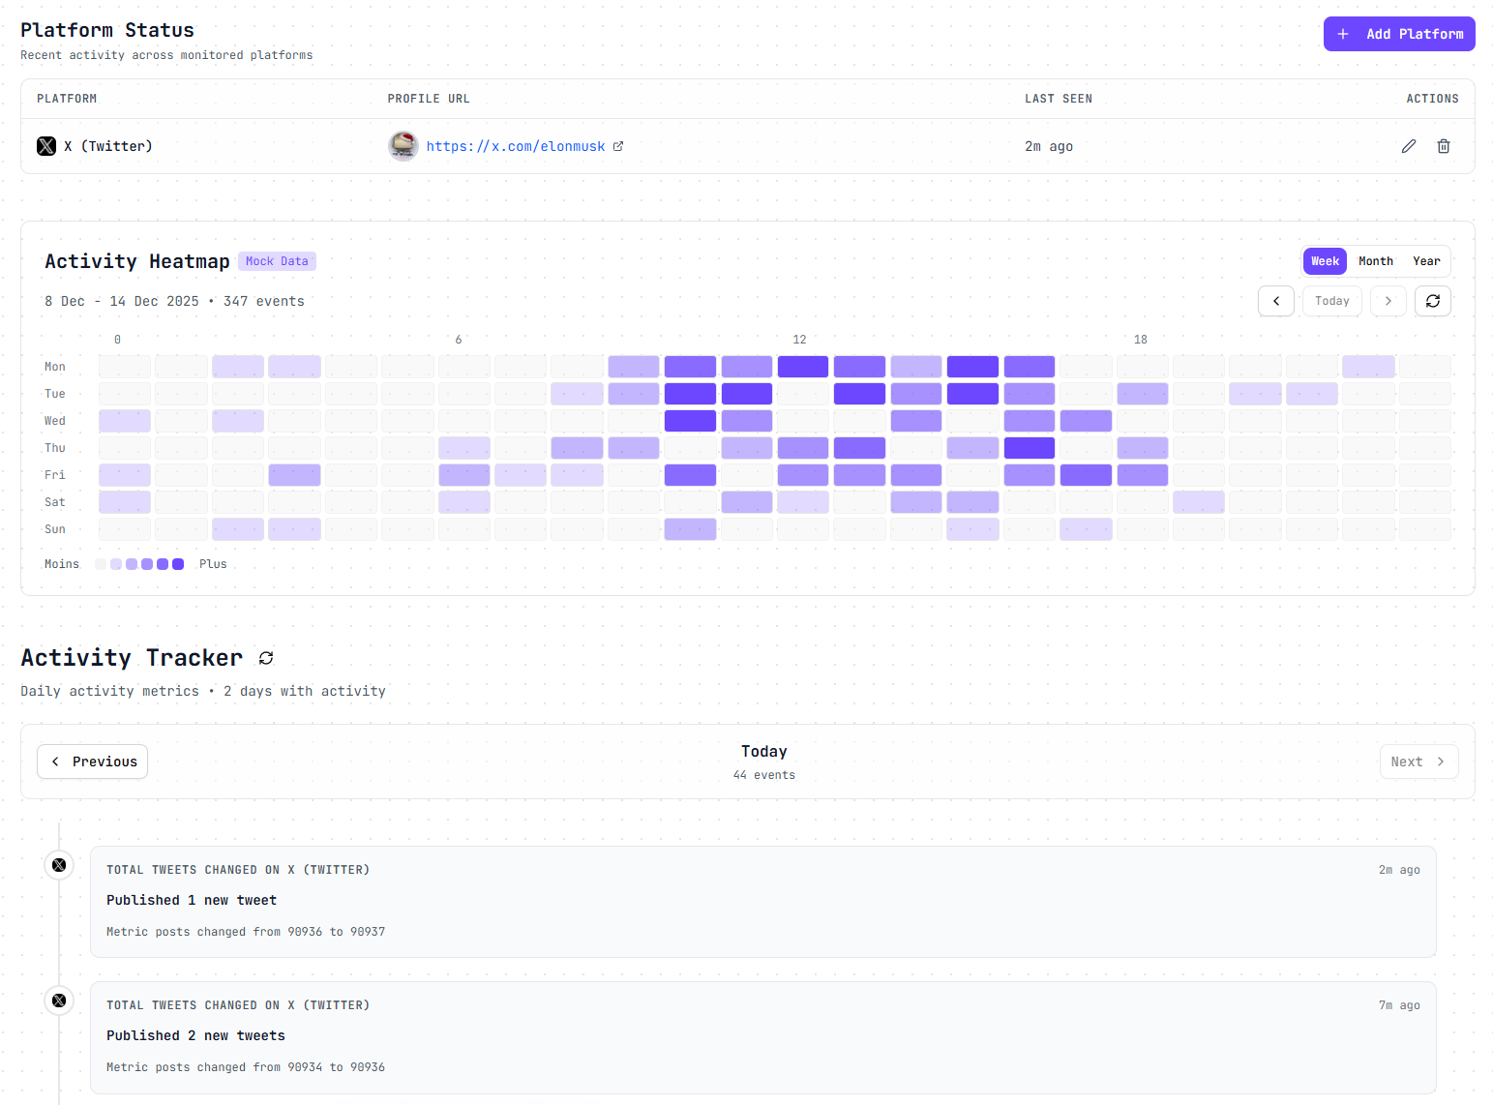The width and height of the screenshot is (1493, 1105).
Task: Click the plus icon in Add Platform
Action: (1343, 34)
